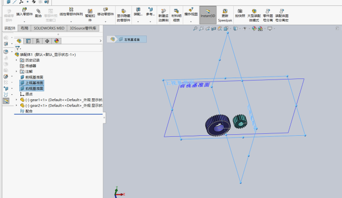Open dropdown under 插入零部件
The image size is (342, 198).
click(24, 22)
